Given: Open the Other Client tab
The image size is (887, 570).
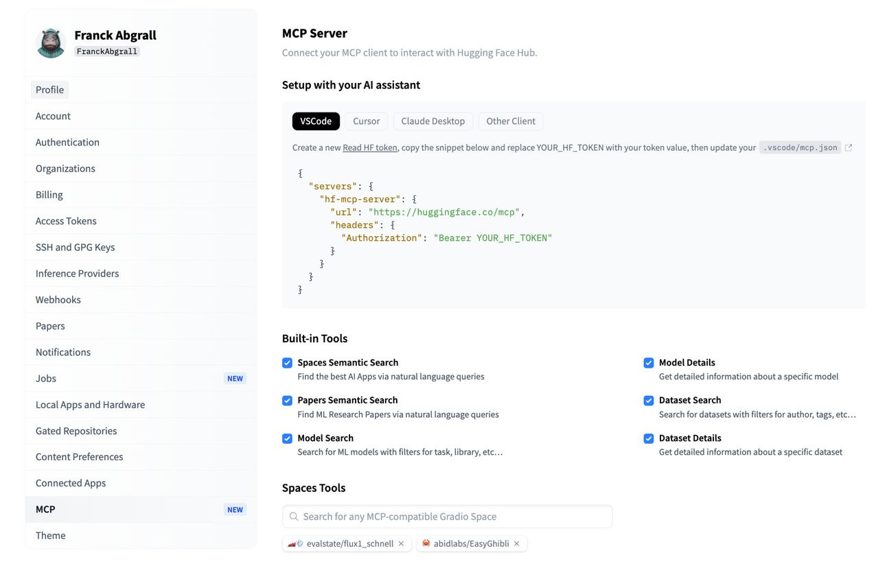Looking at the screenshot, I should point(511,121).
